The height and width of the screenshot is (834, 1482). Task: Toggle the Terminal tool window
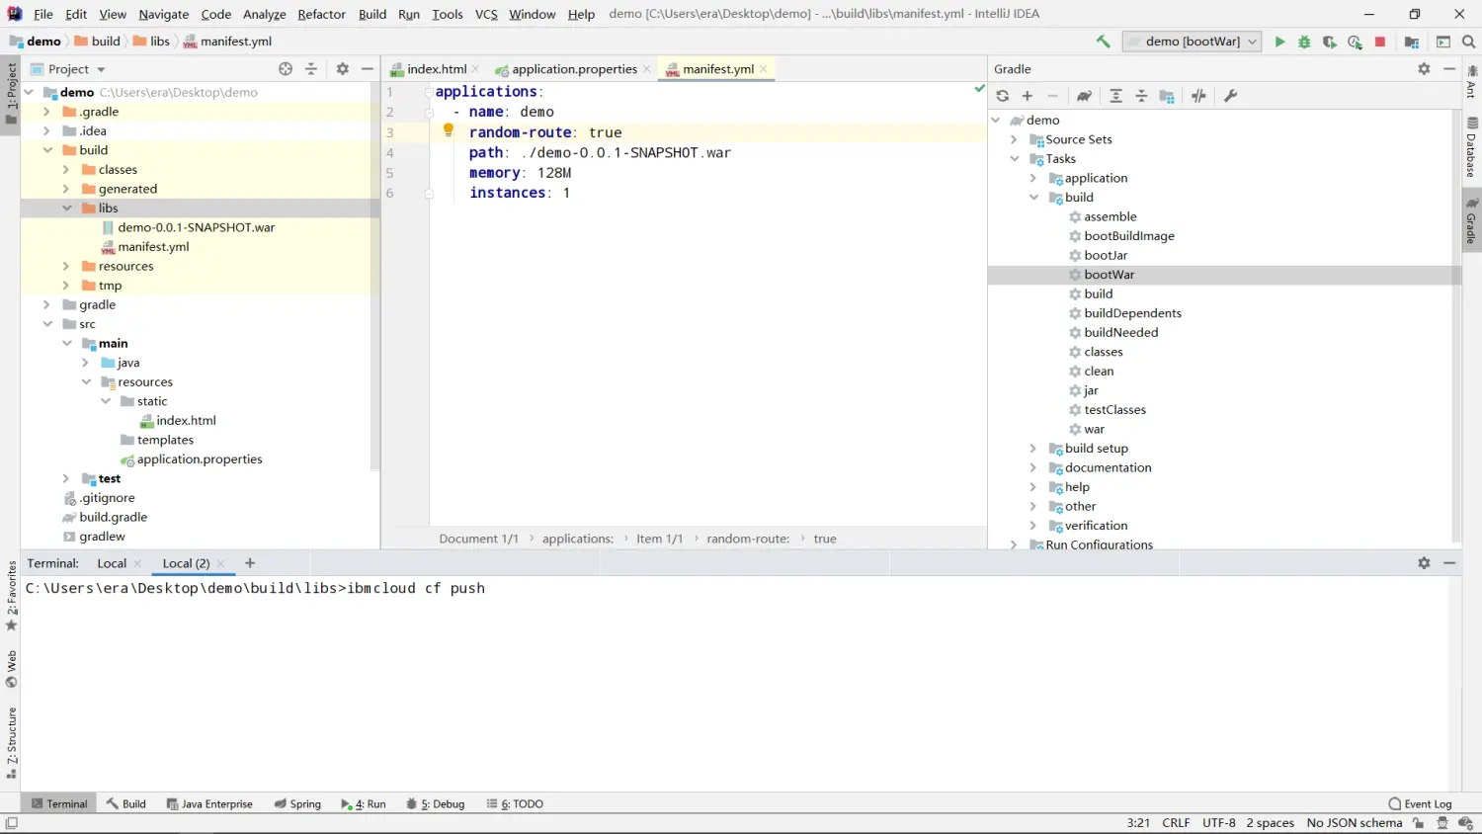click(58, 803)
